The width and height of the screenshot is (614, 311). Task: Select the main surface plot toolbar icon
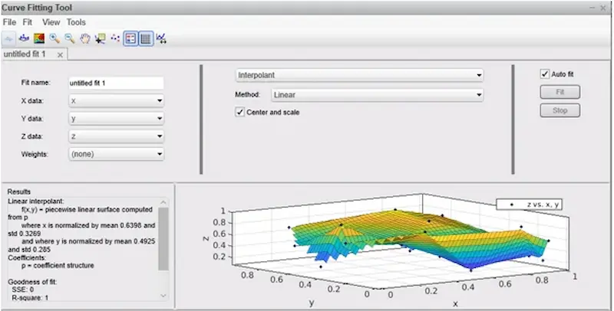[8, 38]
